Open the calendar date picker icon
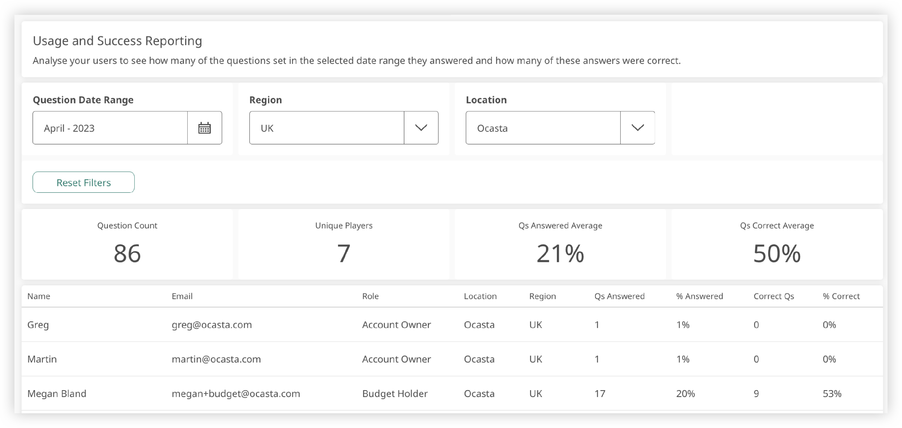 coord(204,128)
